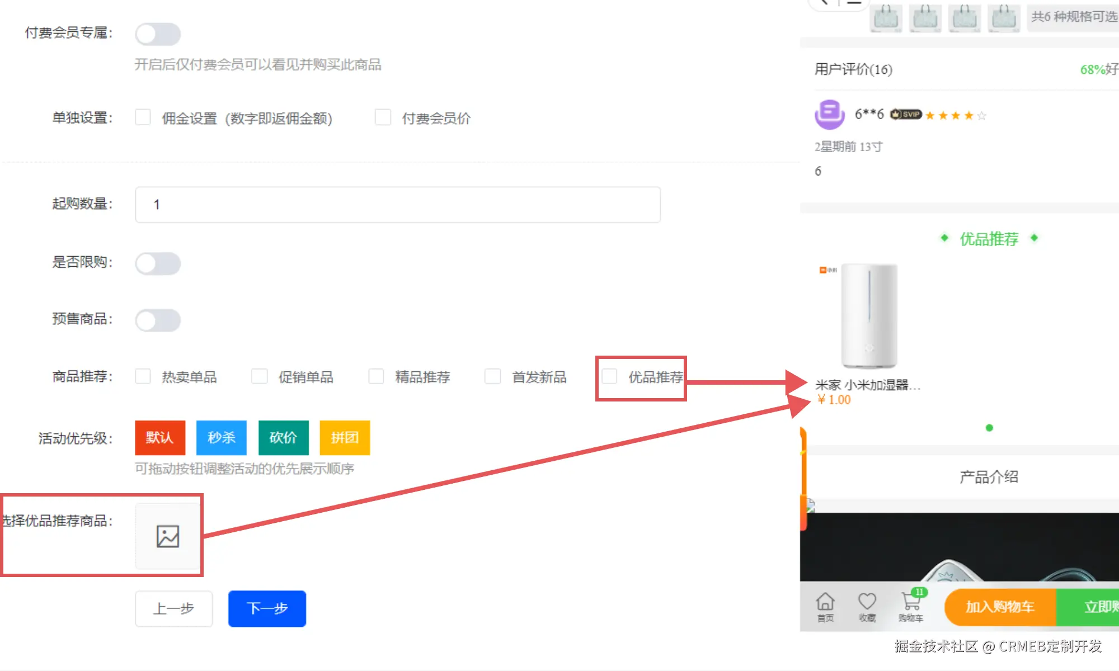Click the humidifier product thumbnail
This screenshot has height=671, width=1119.
[x=868, y=316]
